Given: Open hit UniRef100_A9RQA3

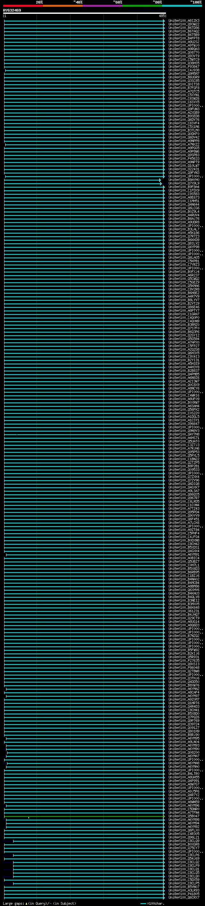Looking at the screenshot, I should point(184,49).
